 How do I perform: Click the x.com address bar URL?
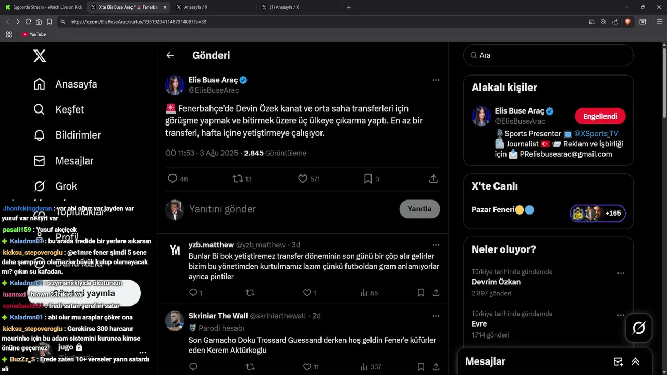click(138, 22)
